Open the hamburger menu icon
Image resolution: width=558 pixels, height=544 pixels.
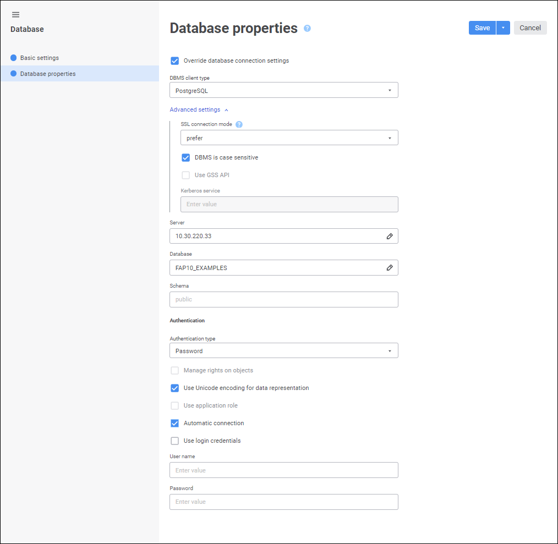coord(15,14)
